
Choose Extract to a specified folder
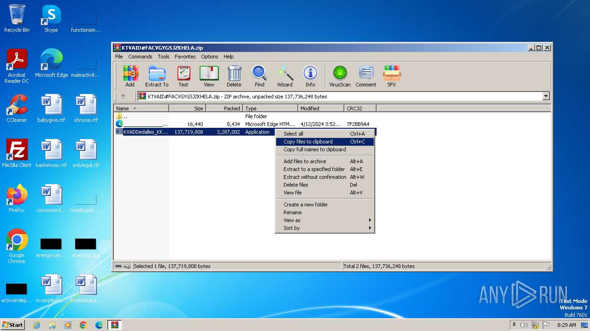click(325, 169)
